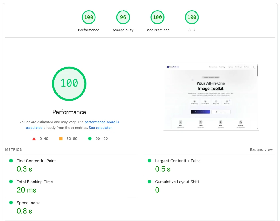Click the SEO score gauge

coord(192,17)
